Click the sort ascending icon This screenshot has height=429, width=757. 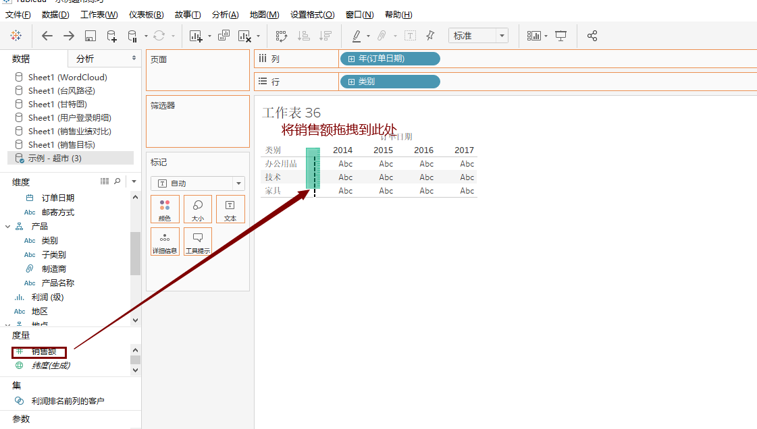pos(304,36)
